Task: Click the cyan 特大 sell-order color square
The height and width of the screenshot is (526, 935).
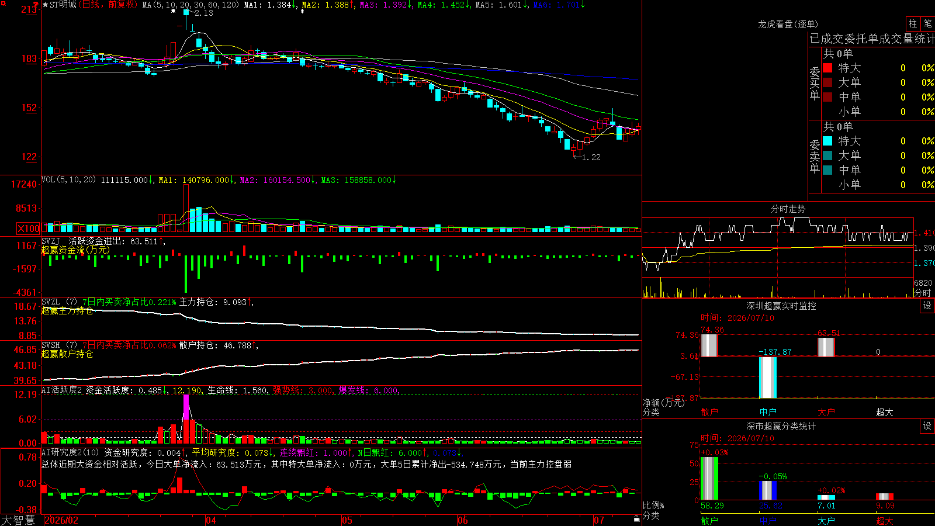Action: 827,141
